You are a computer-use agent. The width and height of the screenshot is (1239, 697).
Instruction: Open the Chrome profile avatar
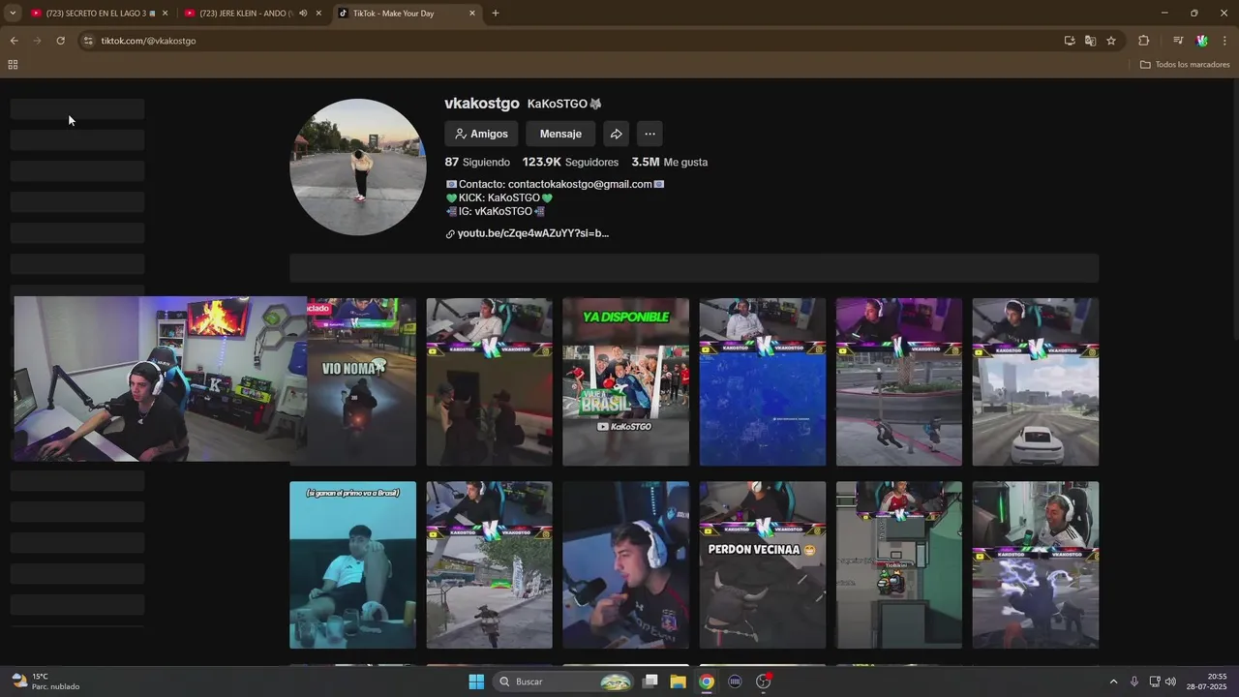tap(1202, 41)
